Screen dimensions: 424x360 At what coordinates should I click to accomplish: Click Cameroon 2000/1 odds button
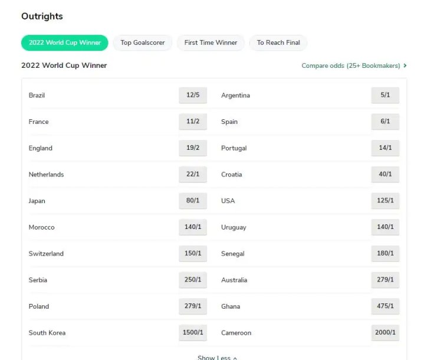click(385, 333)
